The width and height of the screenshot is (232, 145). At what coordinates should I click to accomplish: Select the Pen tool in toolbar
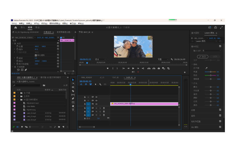click(73, 98)
